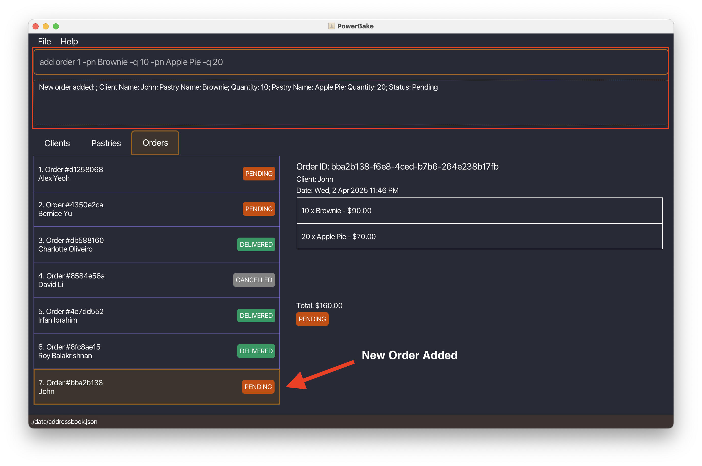Click the PENDING badge on Order #4350e2ca
Screen dimensions: 702x466
tap(259, 209)
